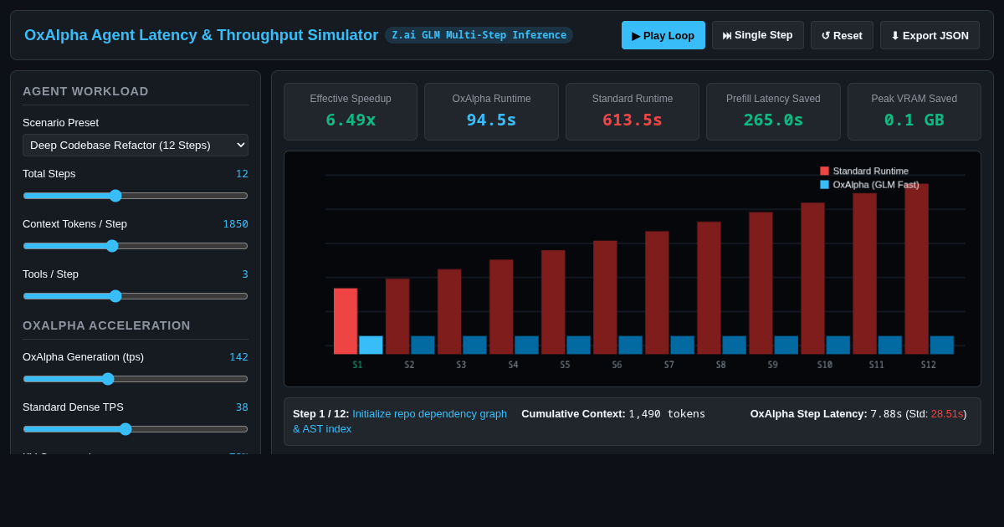
Task: Click the Z.ai GLM Multi-Step Inference badge
Action: 479,35
